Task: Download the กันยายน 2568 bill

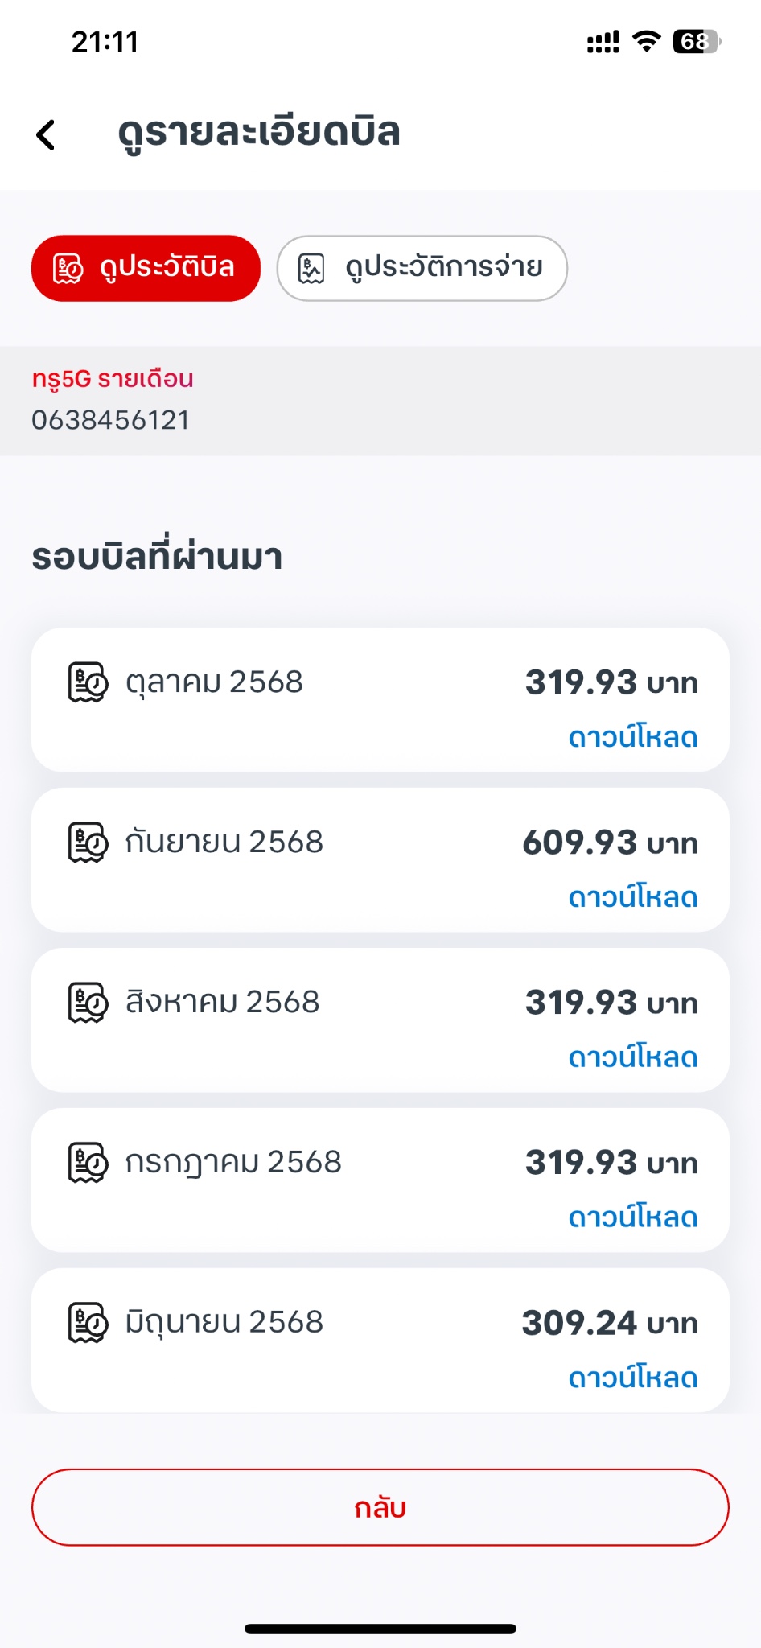Action: coord(632,897)
